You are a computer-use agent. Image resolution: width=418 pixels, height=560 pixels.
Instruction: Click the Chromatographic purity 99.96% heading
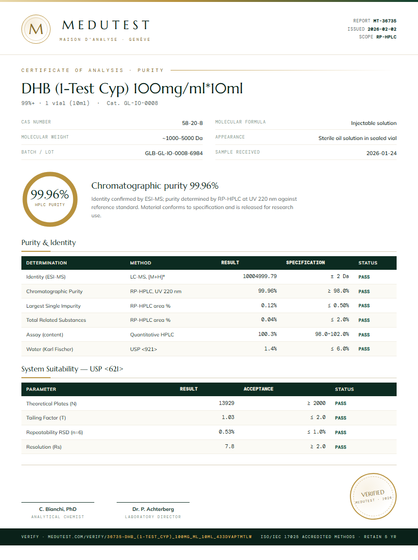click(155, 186)
